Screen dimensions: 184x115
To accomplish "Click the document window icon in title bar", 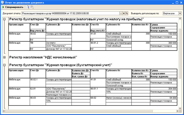I will [x=2, y=2].
